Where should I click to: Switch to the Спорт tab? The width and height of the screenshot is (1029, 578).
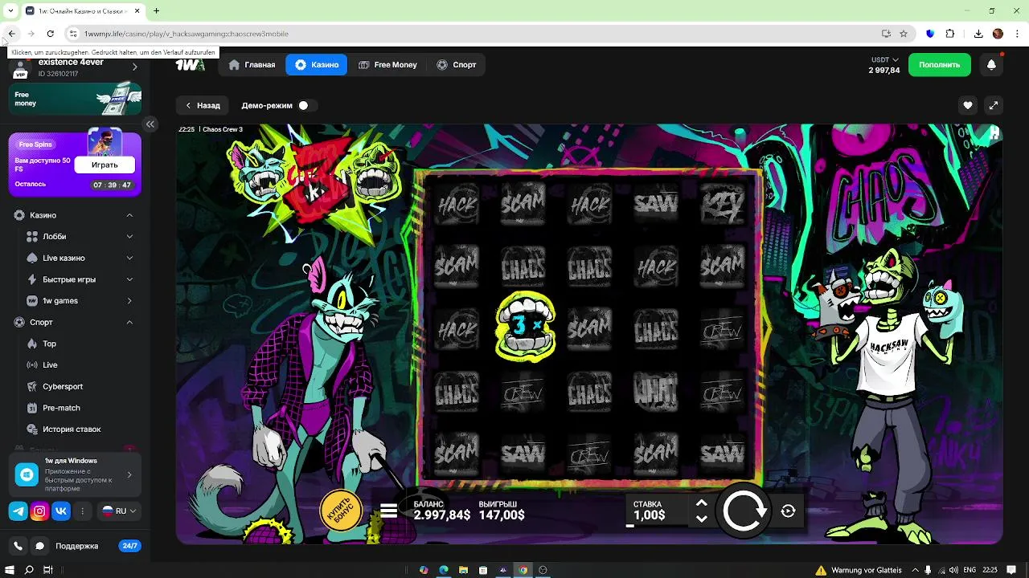point(457,64)
